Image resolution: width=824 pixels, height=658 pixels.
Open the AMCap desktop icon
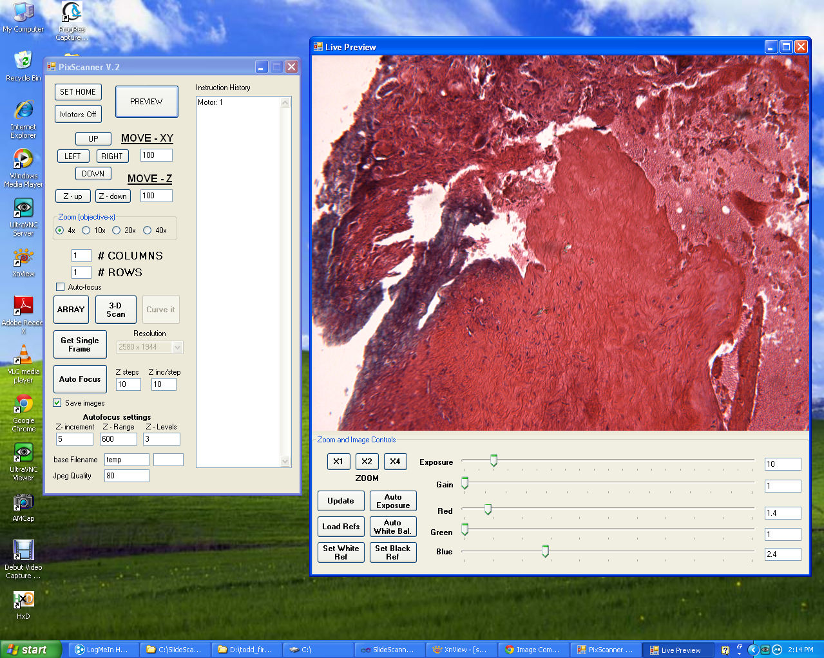pos(23,503)
